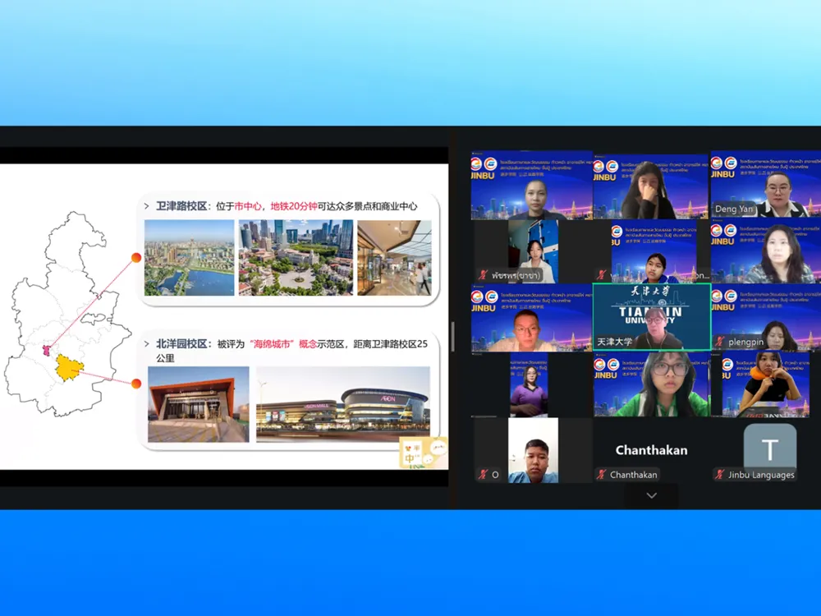Click the cartoon sticker at slide's bottom-right corner
821x616 pixels.
pos(423,452)
